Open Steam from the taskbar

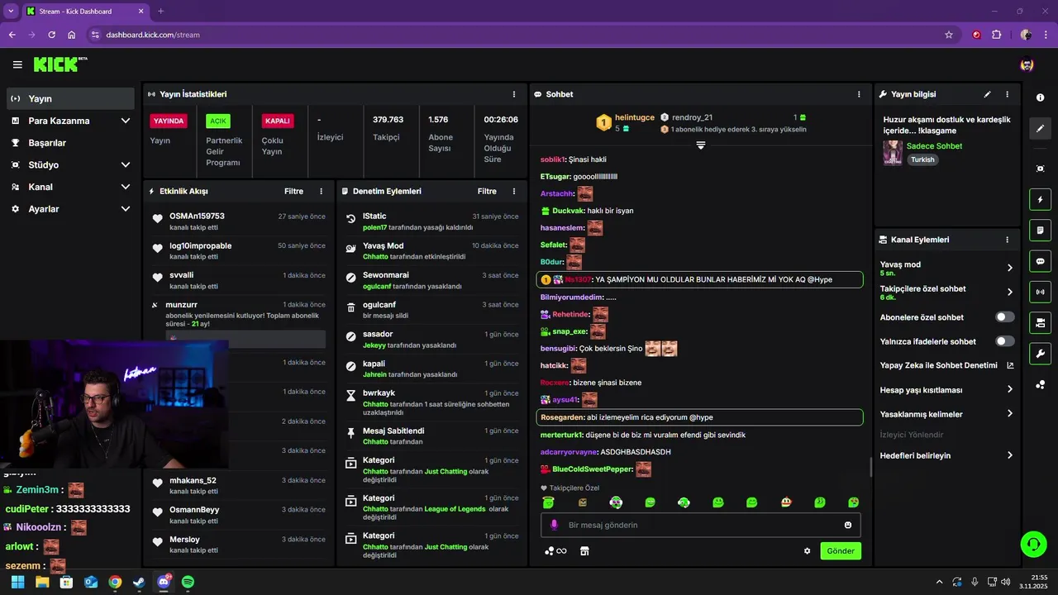(139, 582)
